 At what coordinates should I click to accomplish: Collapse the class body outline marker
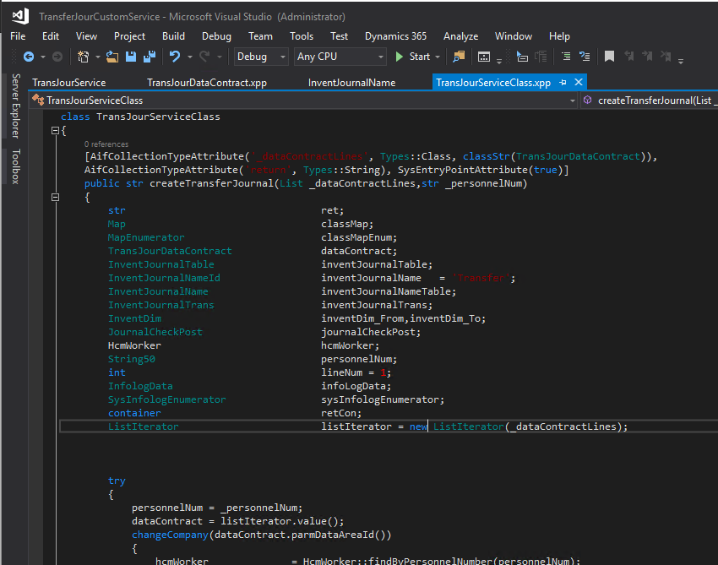pos(56,131)
